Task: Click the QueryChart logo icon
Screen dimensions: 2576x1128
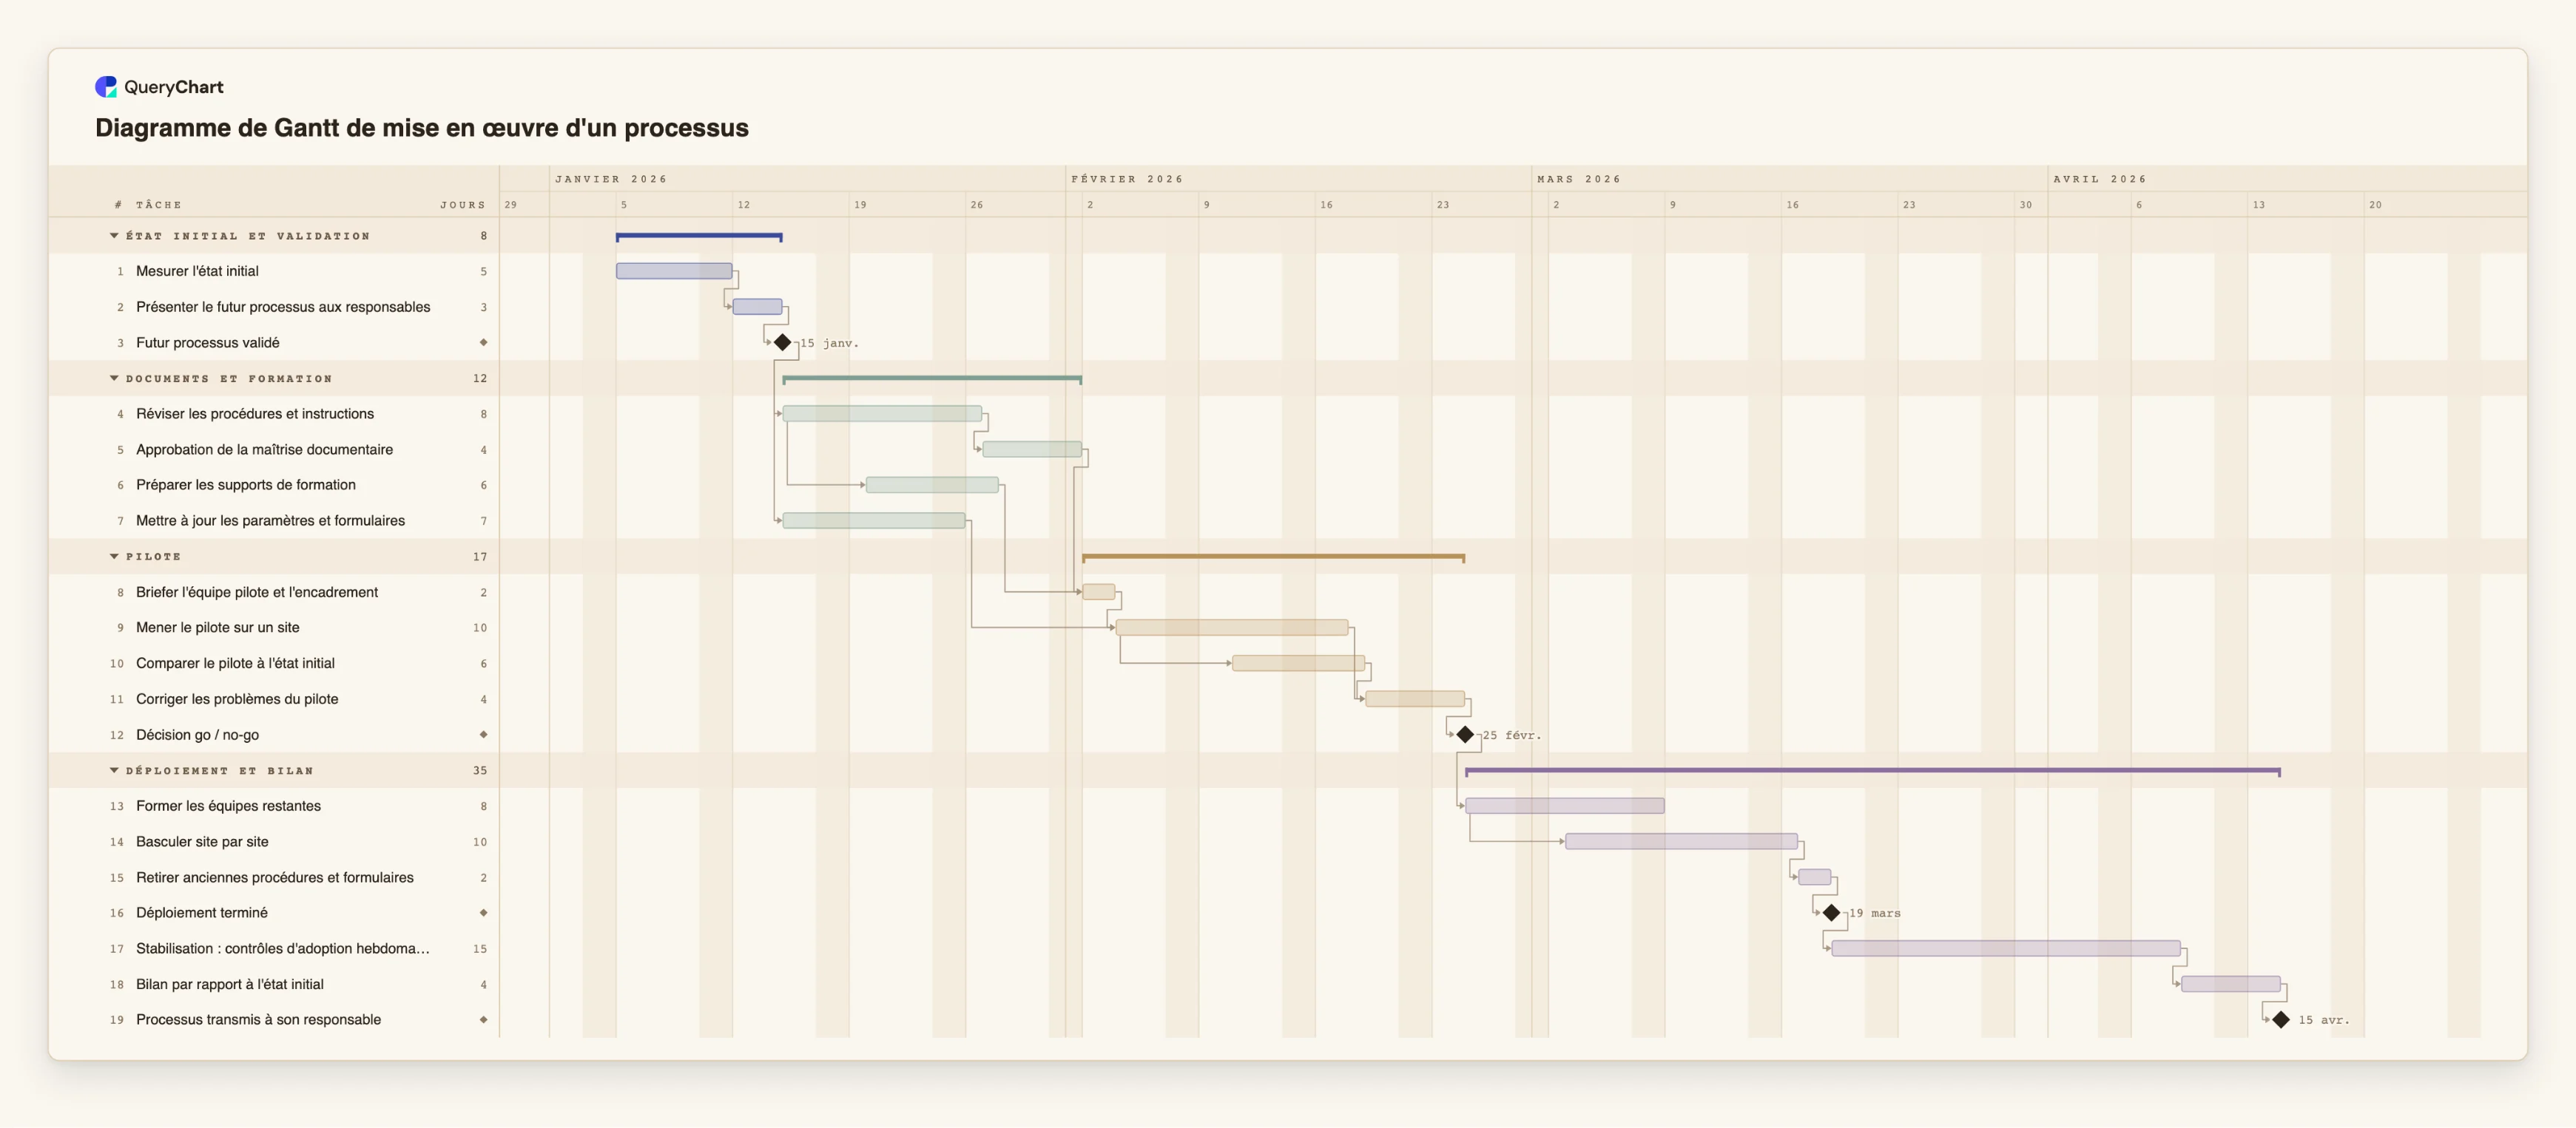Action: click(x=106, y=87)
